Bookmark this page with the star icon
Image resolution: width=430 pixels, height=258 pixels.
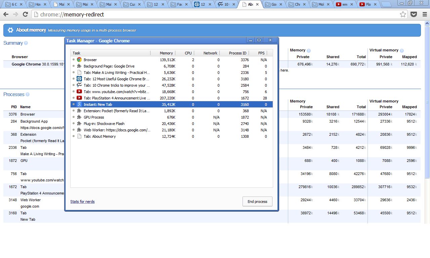click(403, 14)
